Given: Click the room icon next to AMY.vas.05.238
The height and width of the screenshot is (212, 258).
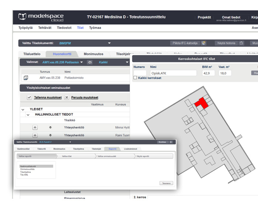Looking at the screenshot, I should pos(26,78).
